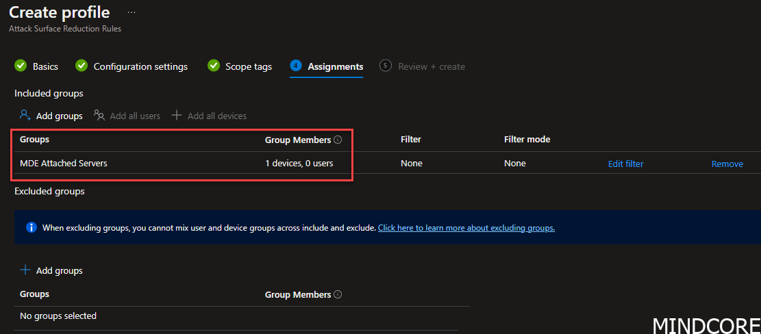Open the ellipsis menu beside Create profile
This screenshot has width=761, height=334.
pos(132,12)
